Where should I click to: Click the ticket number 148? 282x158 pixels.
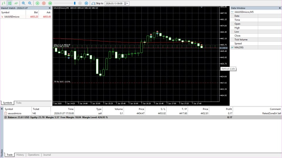pos(34,114)
